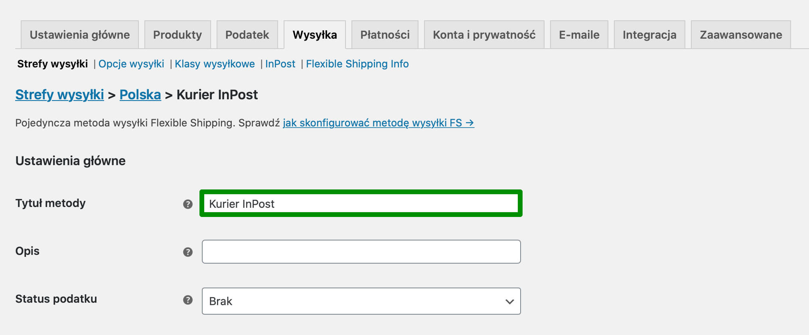Click help icon next to Tytuł metody

coord(188,204)
